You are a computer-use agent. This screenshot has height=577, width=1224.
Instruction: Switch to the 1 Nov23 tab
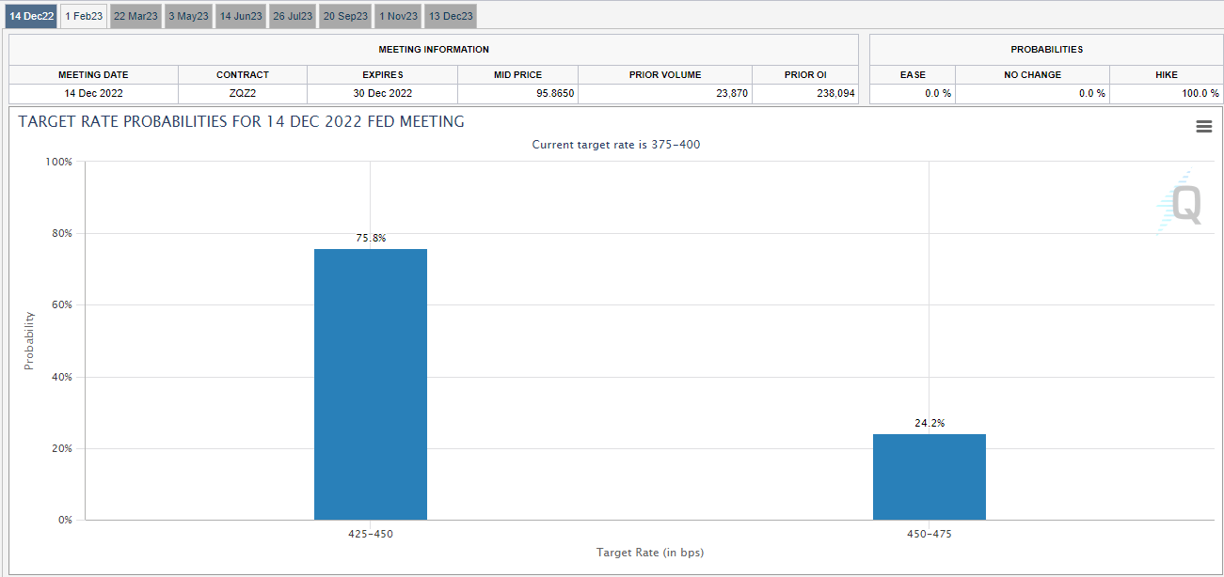click(398, 16)
